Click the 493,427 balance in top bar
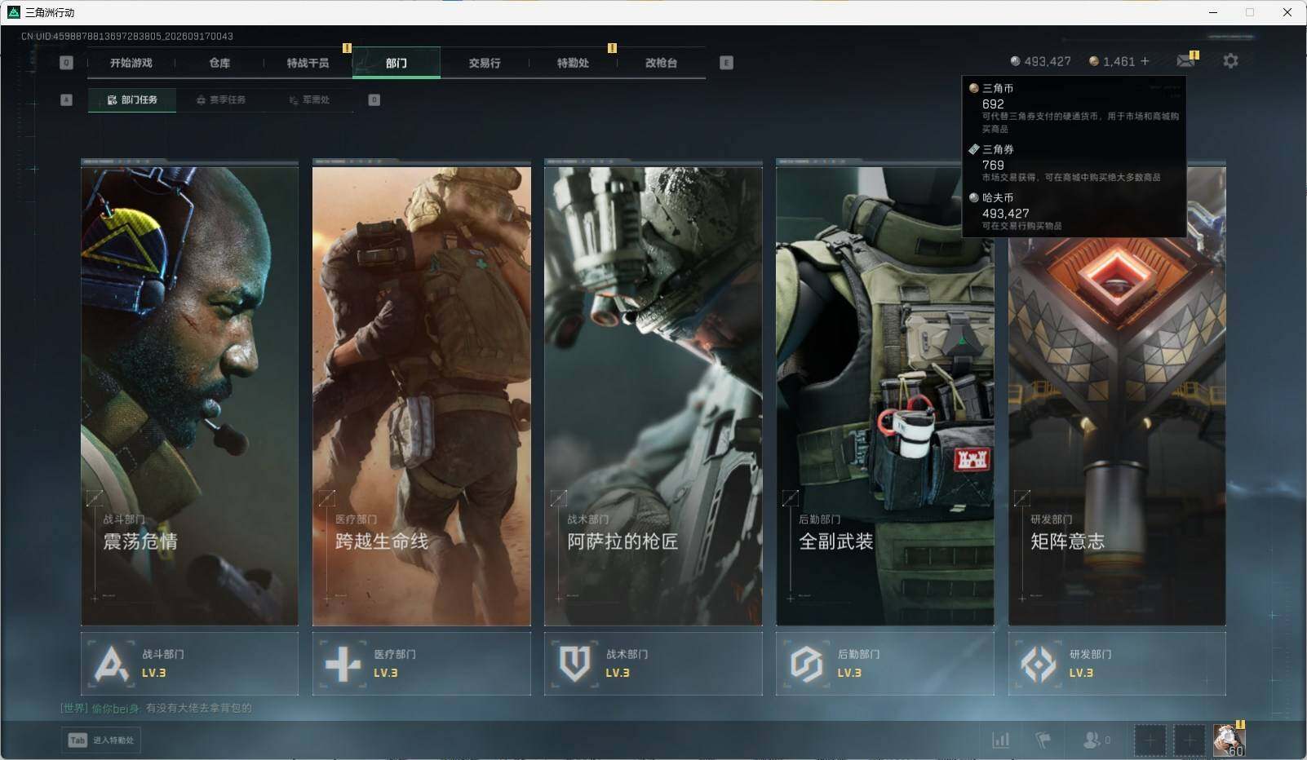 pos(1048,61)
